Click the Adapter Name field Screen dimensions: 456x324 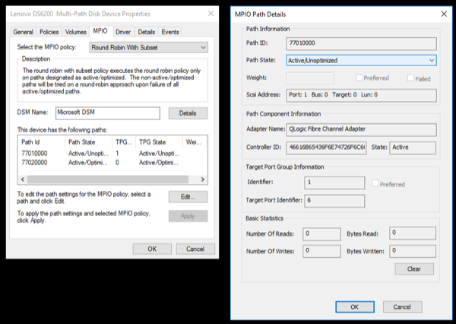(x=361, y=129)
